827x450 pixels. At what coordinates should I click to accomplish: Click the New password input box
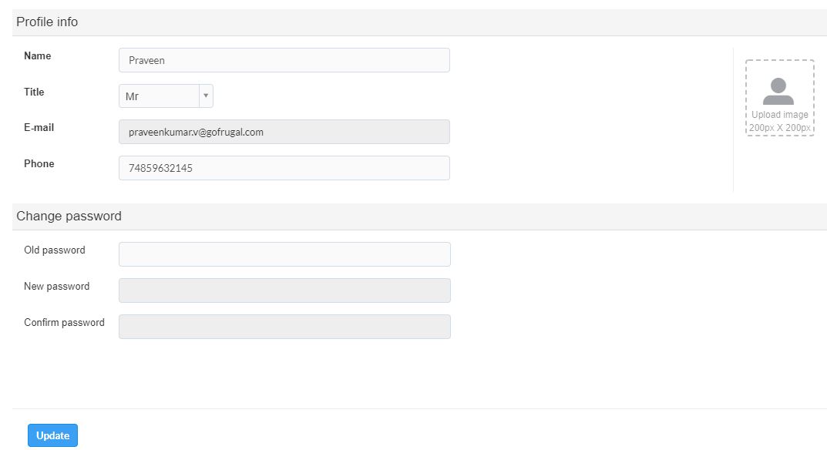(284, 290)
